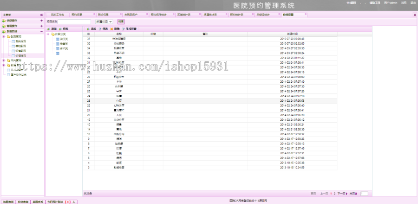Image resolution: width=418 pixels, height=204 pixels.
Task: Select the row with ID 37
Action: click(x=210, y=39)
